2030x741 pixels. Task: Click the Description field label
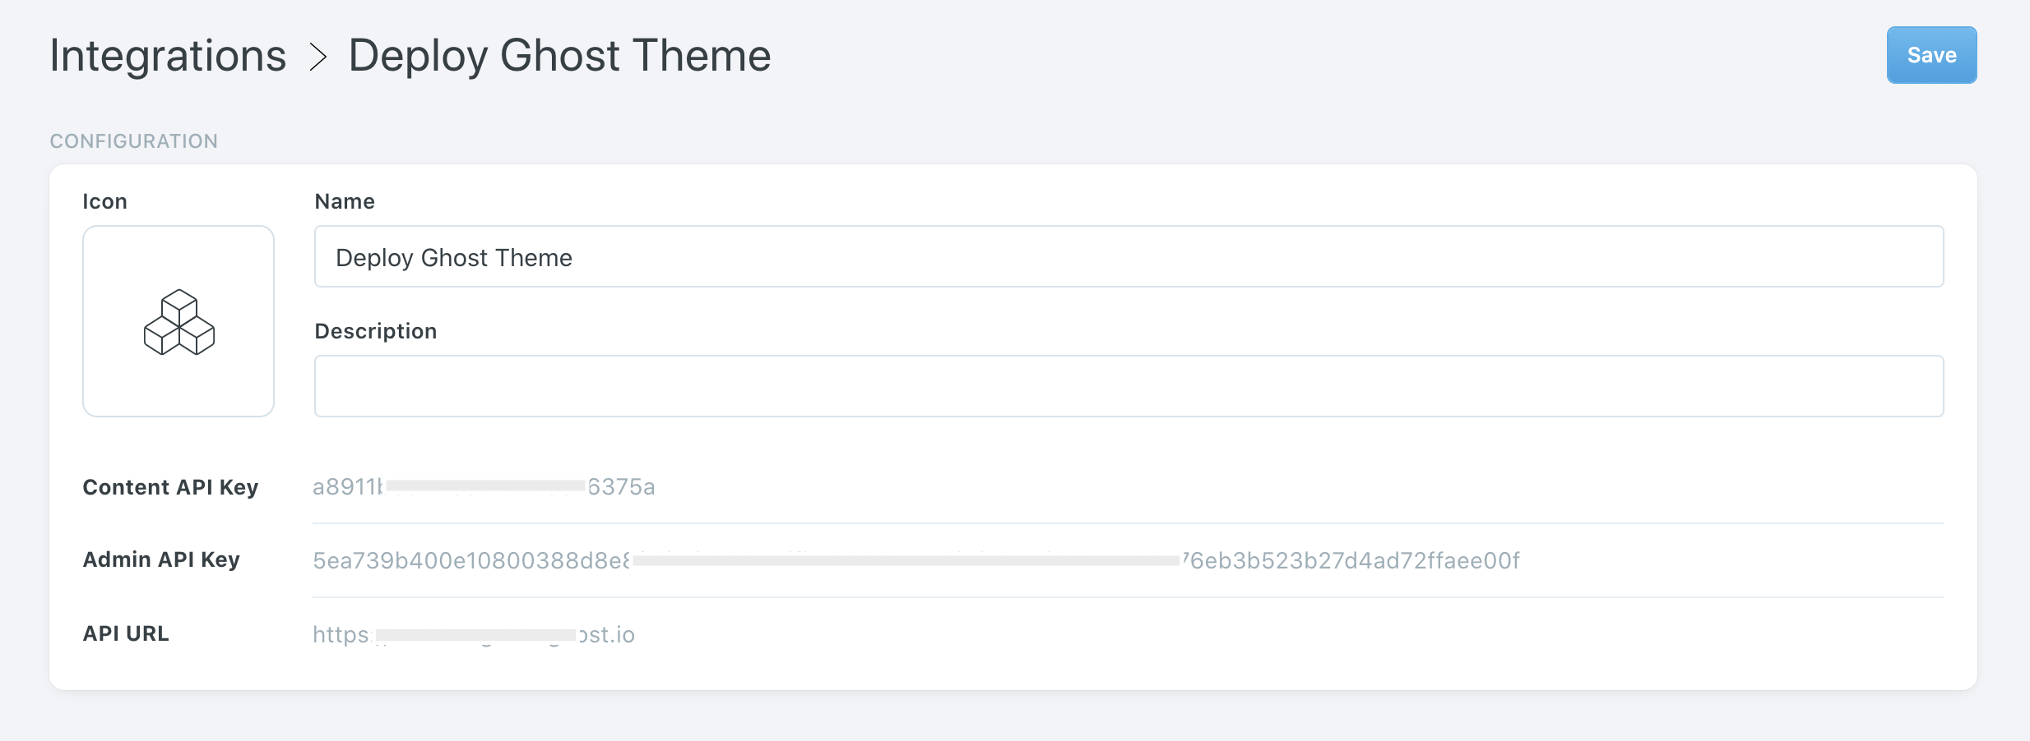375,331
